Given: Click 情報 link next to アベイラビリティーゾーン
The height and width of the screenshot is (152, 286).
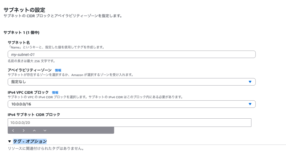Looking at the screenshot, I should [x=58, y=70].
